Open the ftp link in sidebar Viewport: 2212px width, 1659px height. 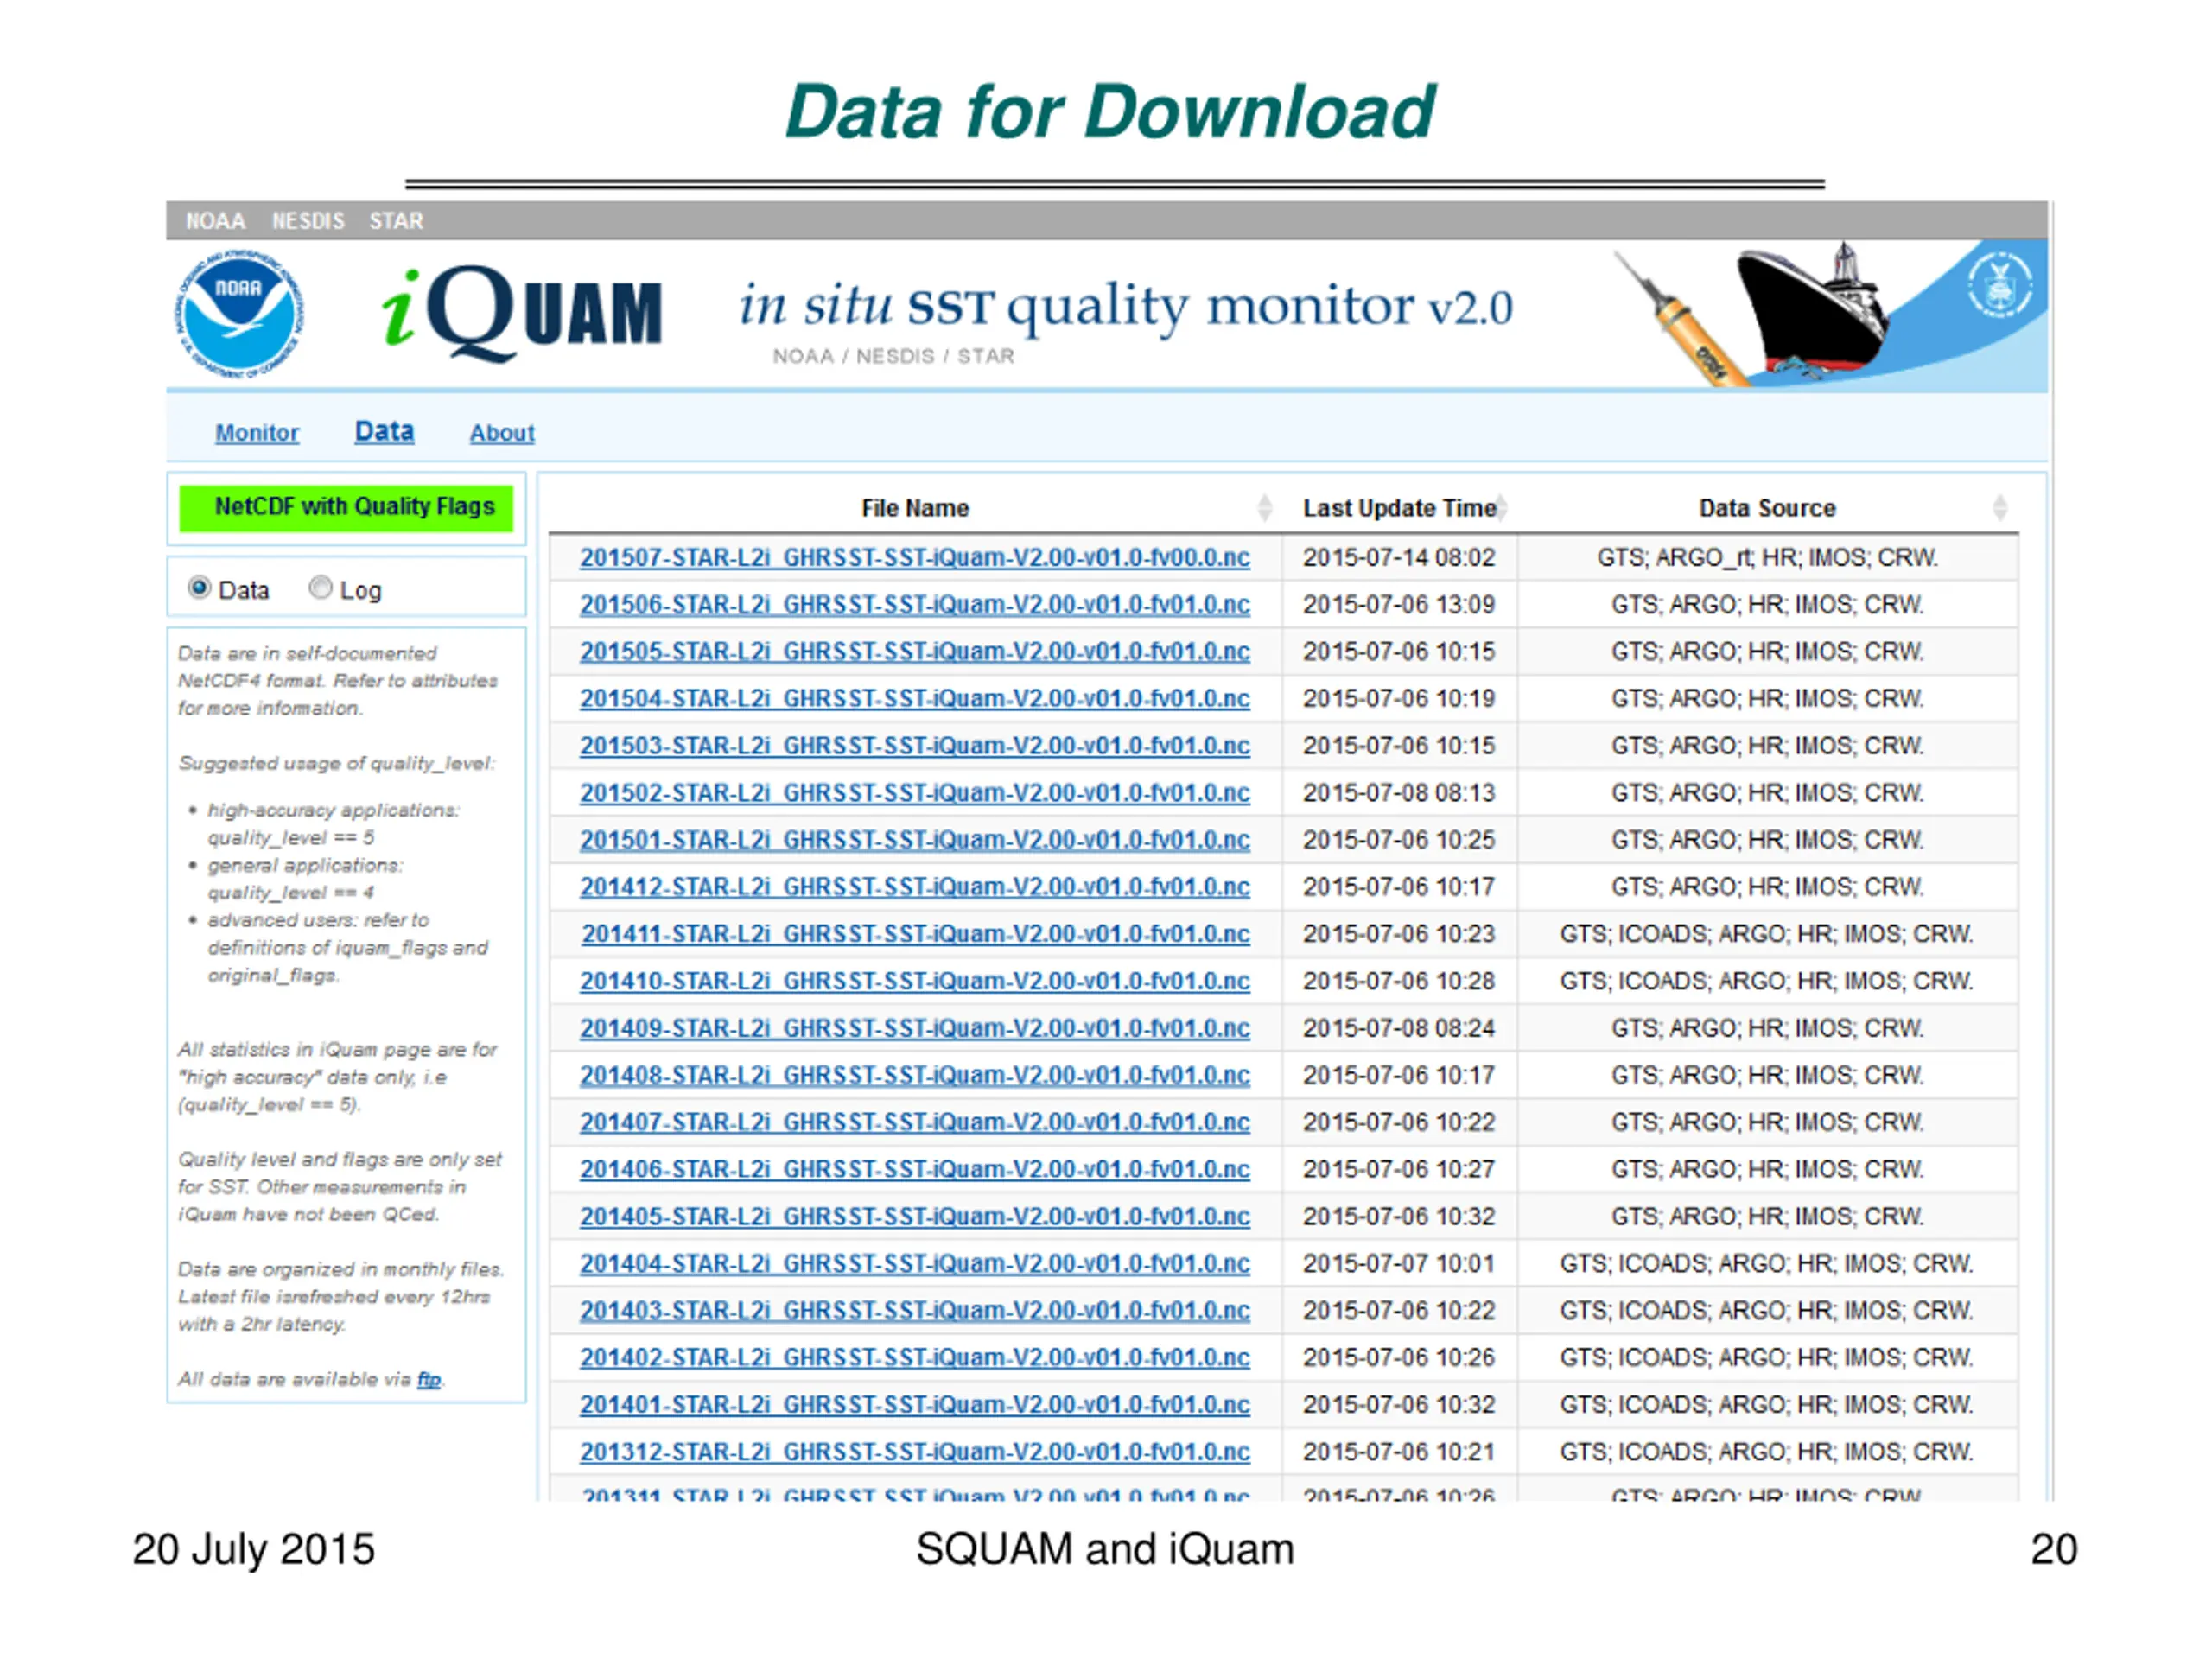428,1379
